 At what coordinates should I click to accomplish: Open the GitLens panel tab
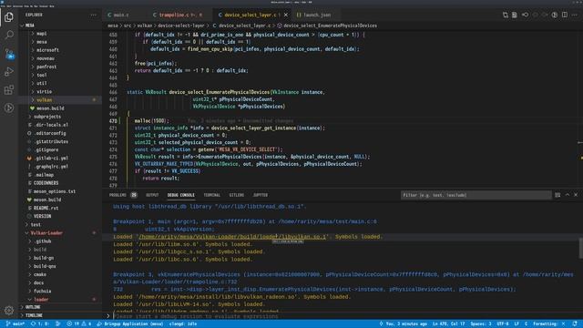tap(237, 195)
